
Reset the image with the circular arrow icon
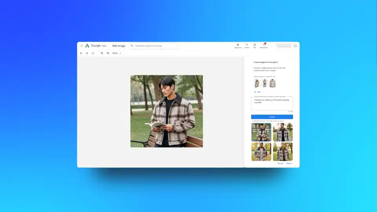pyautogui.click(x=93, y=53)
